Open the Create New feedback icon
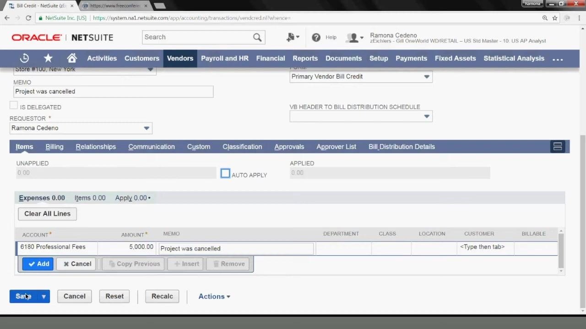Screen dimensions: 586x329 292,37
